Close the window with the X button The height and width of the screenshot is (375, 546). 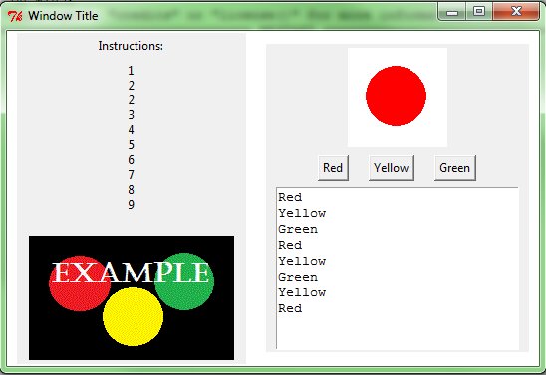[x=516, y=12]
